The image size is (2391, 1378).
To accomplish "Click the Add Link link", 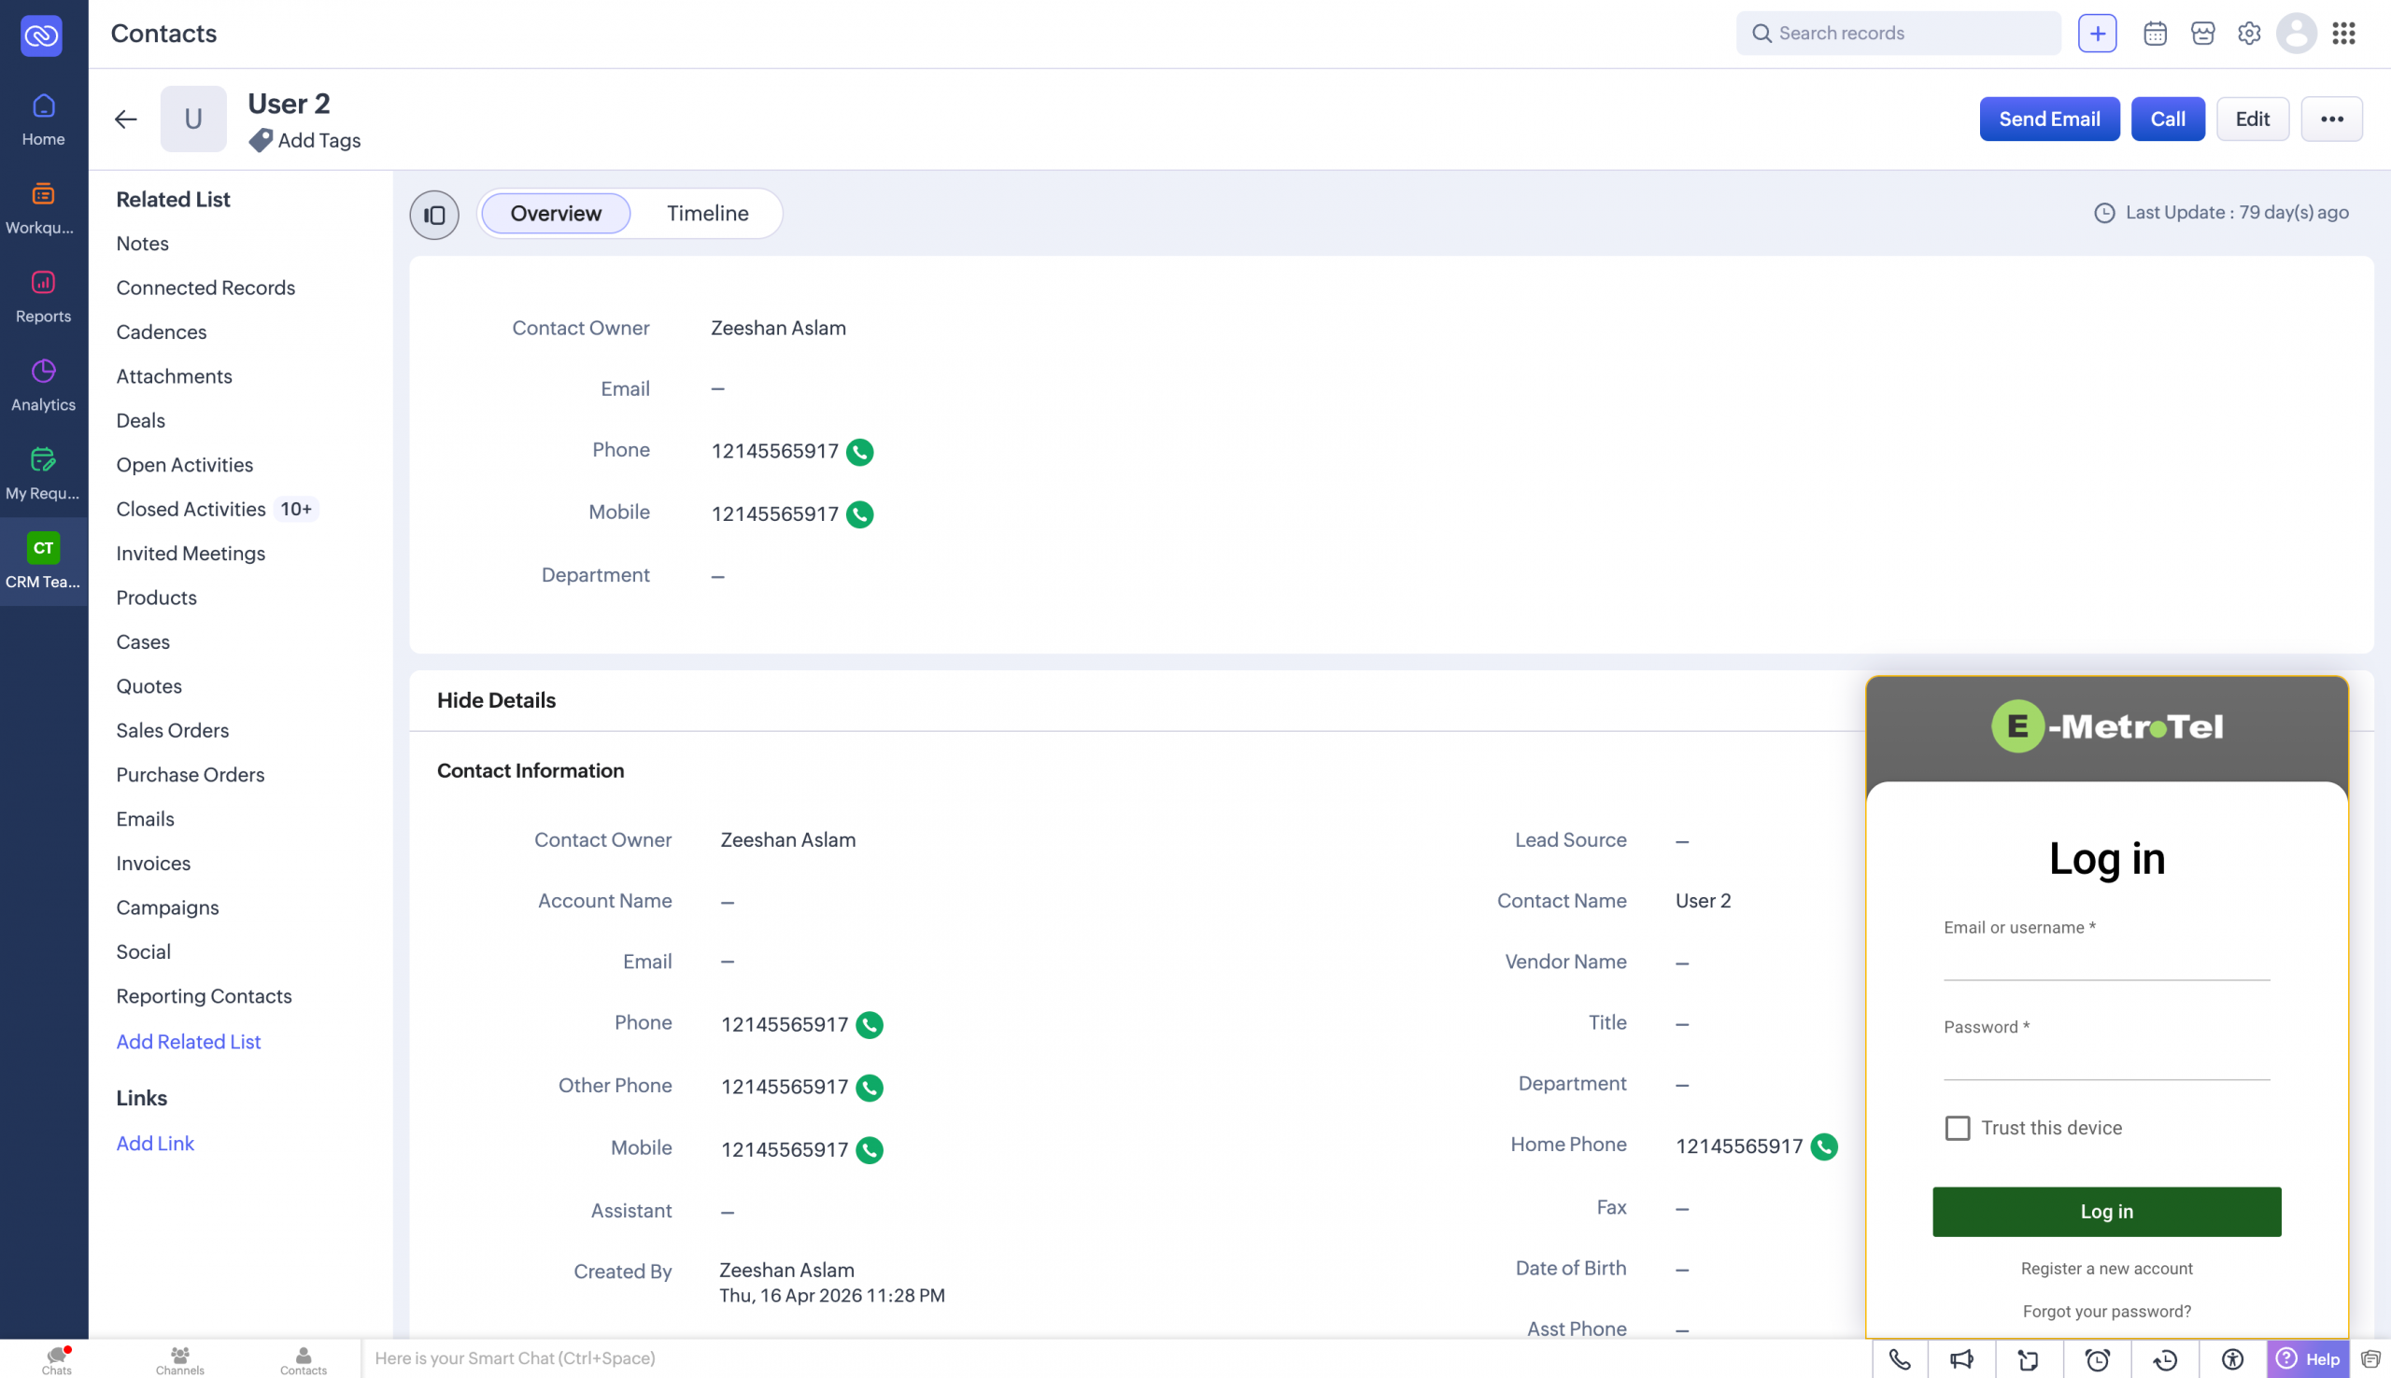I will [155, 1144].
